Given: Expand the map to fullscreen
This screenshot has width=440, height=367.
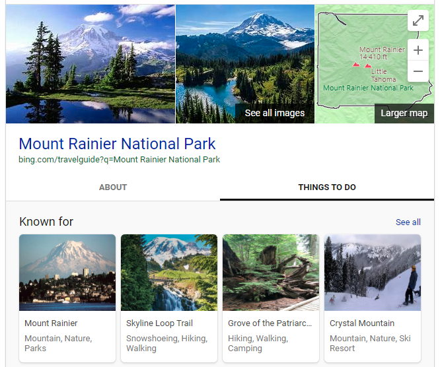Looking at the screenshot, I should pyautogui.click(x=418, y=20).
